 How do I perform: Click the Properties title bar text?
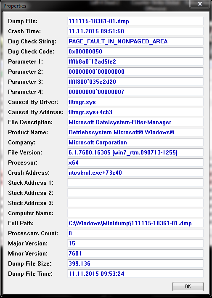pos(15,6)
